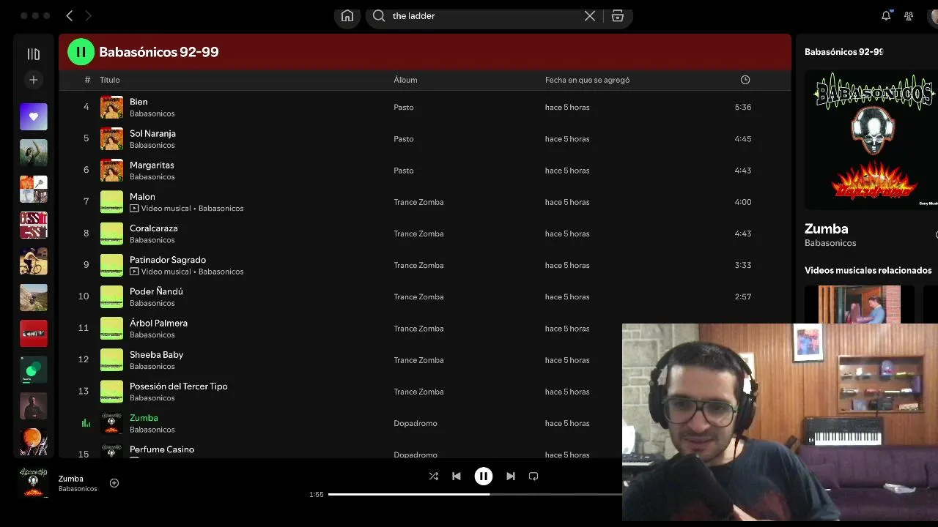Sort tracks by duration clock icon
This screenshot has height=527, width=938.
(x=745, y=80)
